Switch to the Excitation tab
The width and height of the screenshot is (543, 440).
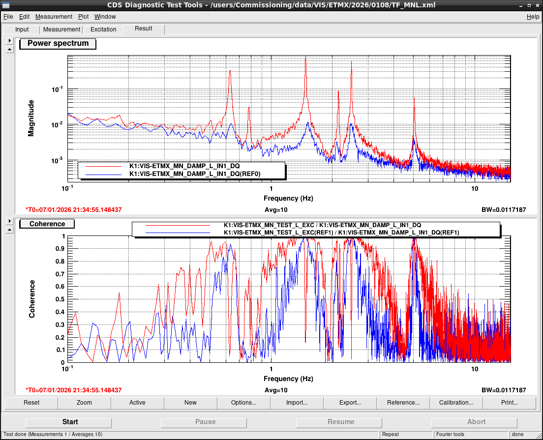pos(103,30)
